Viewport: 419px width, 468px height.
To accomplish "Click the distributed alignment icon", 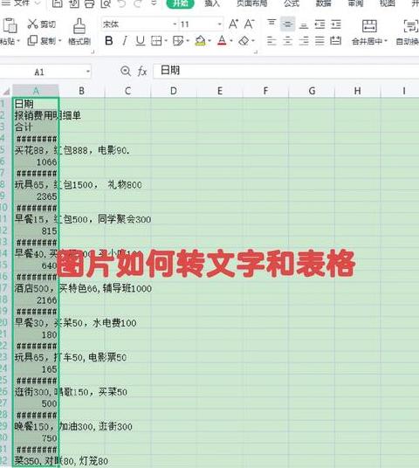I will click(x=336, y=40).
